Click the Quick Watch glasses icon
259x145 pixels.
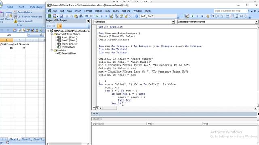(241, 16)
